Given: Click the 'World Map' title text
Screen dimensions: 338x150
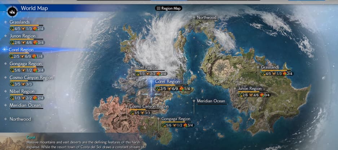Looking at the screenshot, I should point(34,8).
